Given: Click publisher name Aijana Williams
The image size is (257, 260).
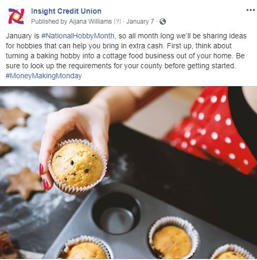Looking at the screenshot, I should click(91, 22).
